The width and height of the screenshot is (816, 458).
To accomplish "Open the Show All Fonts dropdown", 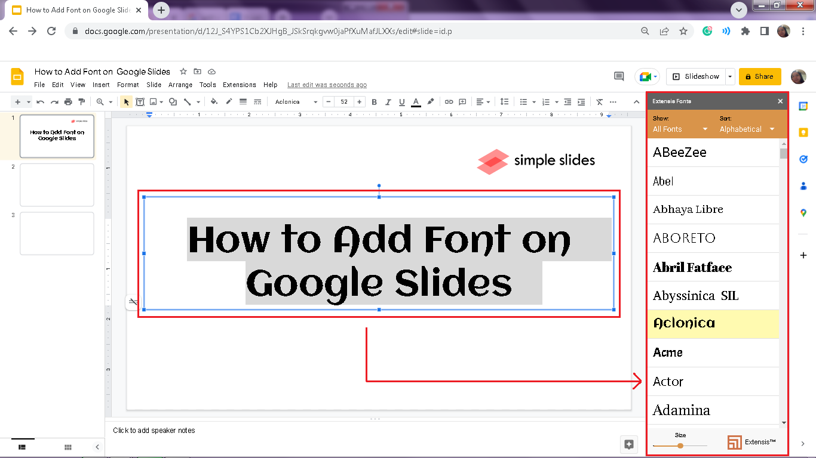I will tap(678, 129).
